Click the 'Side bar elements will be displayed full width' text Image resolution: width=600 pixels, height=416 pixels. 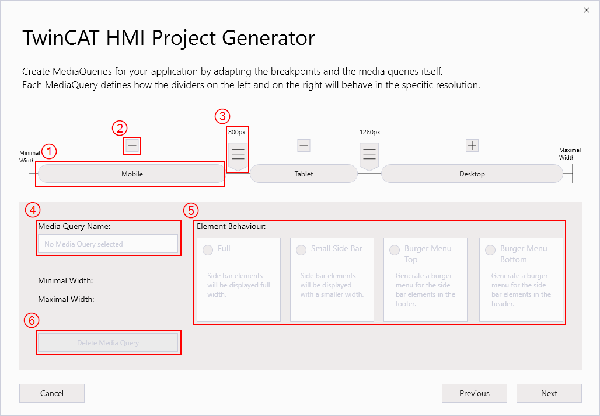[239, 285]
